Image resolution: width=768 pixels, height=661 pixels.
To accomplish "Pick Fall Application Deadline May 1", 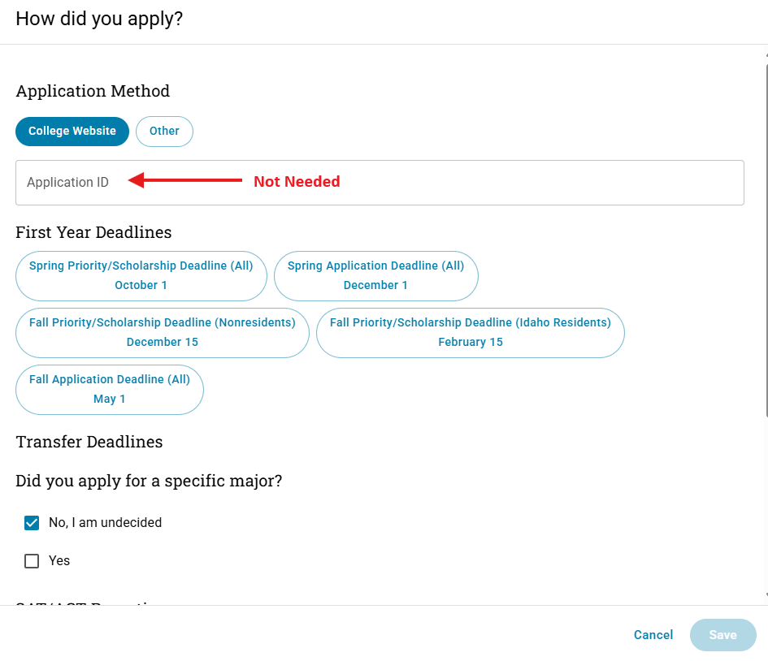I will tap(110, 390).
